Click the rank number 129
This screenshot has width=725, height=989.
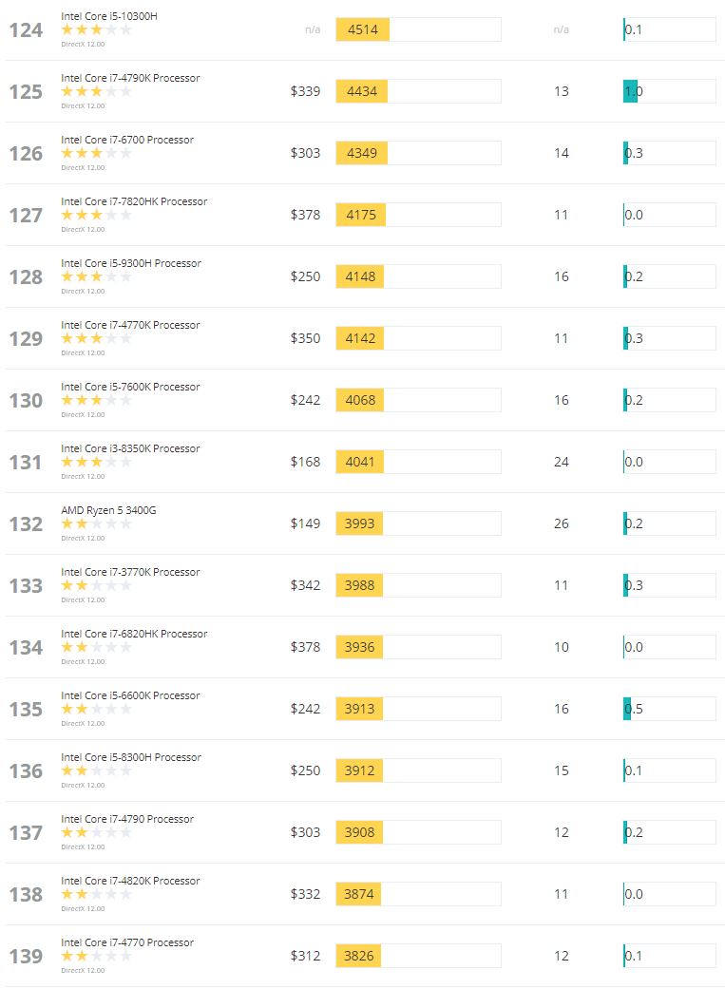coord(26,338)
